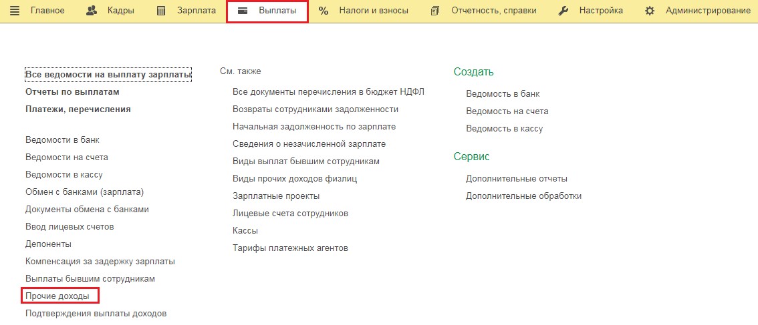Click the documents icon by Отчетность, справки
The height and width of the screenshot is (325, 758).
pyautogui.click(x=435, y=11)
